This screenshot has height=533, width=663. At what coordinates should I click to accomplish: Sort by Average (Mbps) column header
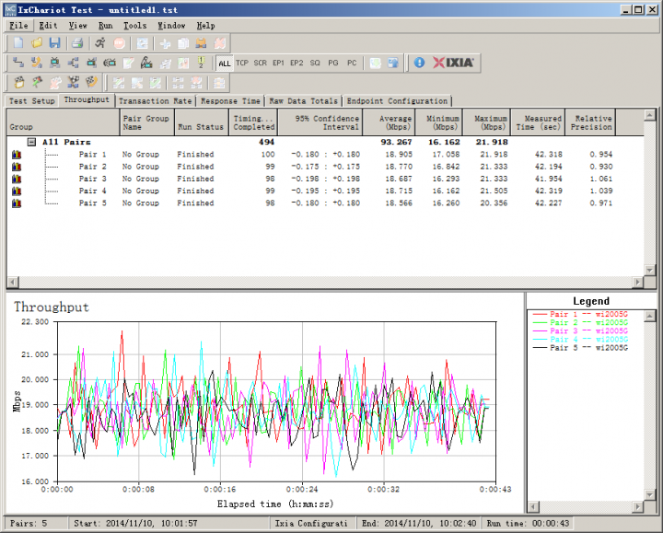coord(389,122)
